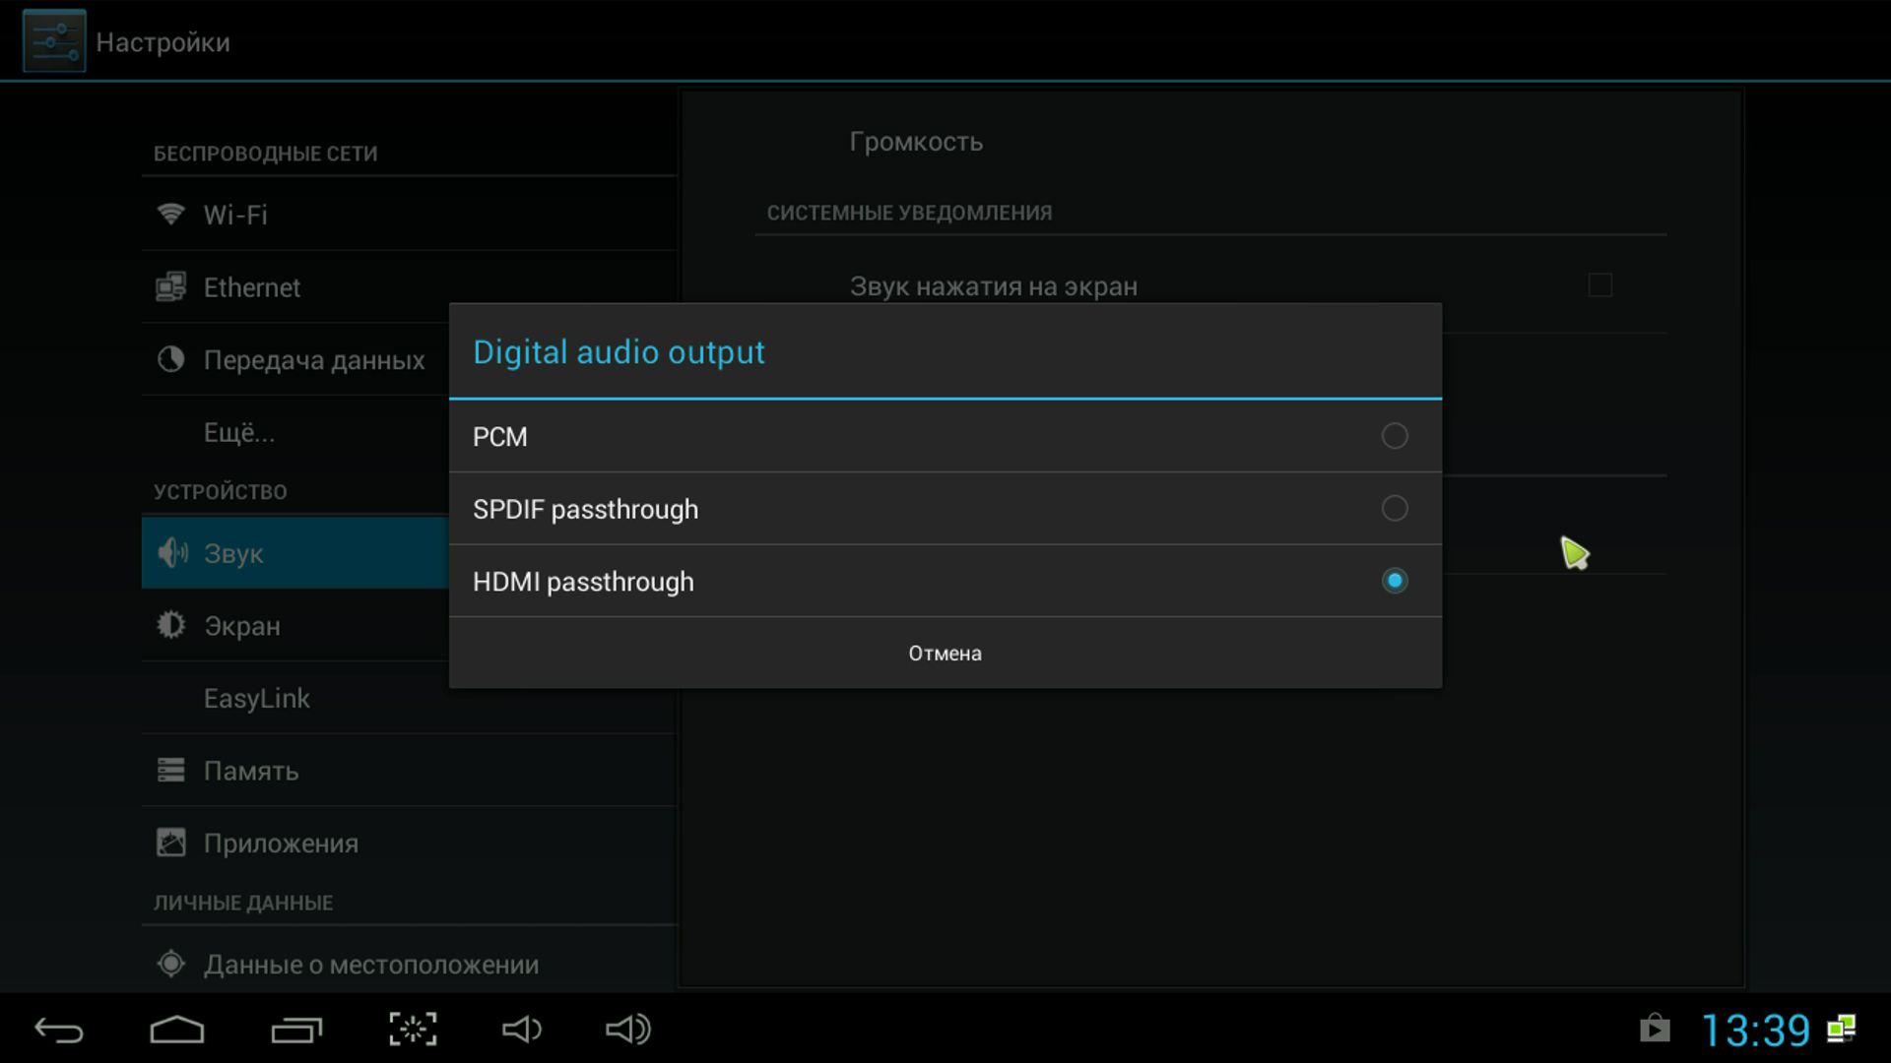Click the clock showing 13:39
This screenshot has height=1063, width=1891.
(1755, 1031)
